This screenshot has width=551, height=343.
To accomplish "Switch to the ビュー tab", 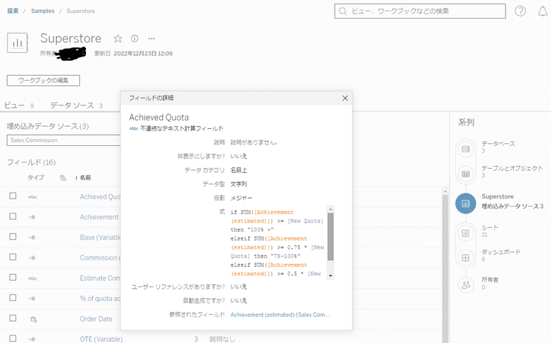I will pos(19,105).
